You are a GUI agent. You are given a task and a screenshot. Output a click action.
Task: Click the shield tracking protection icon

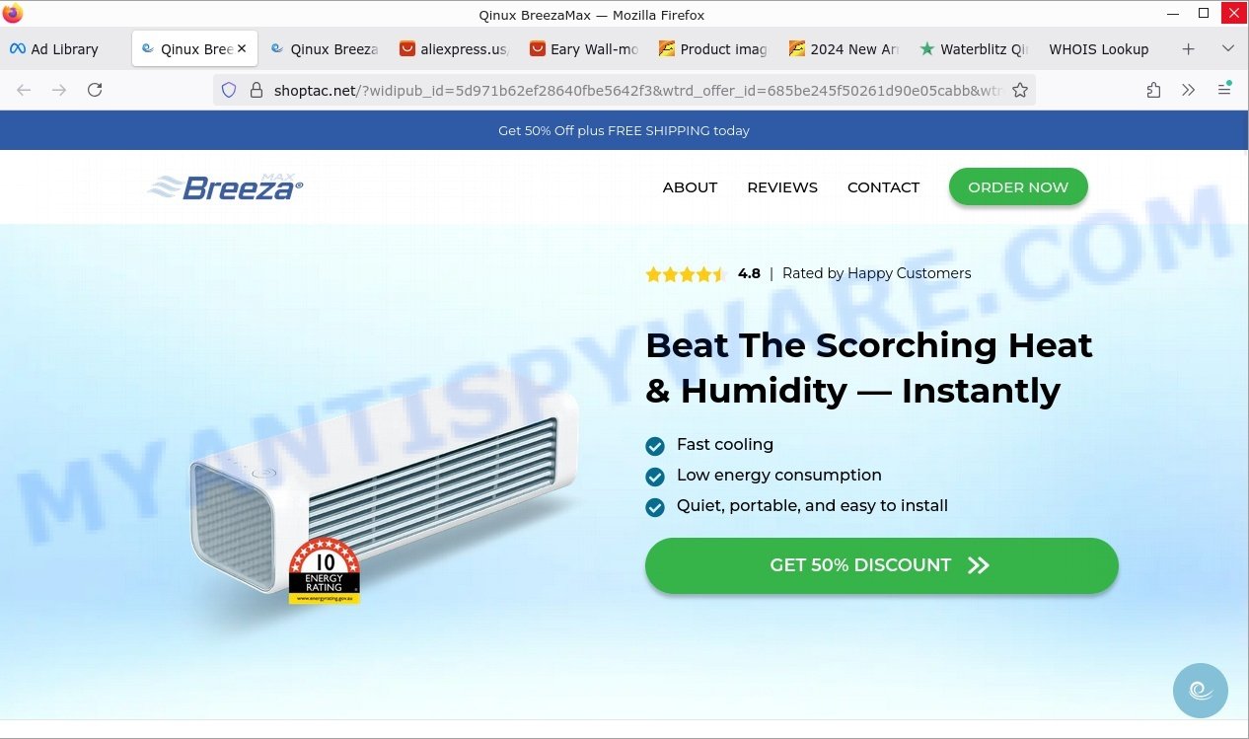(x=229, y=90)
